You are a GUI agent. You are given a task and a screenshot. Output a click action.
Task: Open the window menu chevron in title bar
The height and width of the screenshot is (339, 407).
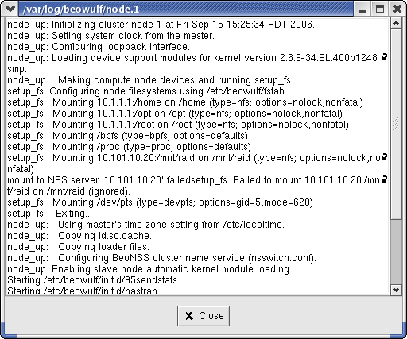(10, 9)
